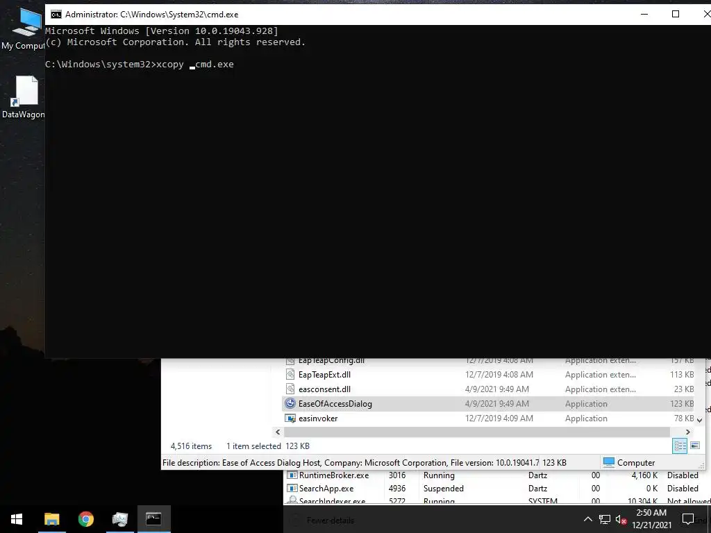This screenshot has width=711, height=533.
Task: Maximize the Command Prompt window
Action: pos(676,14)
